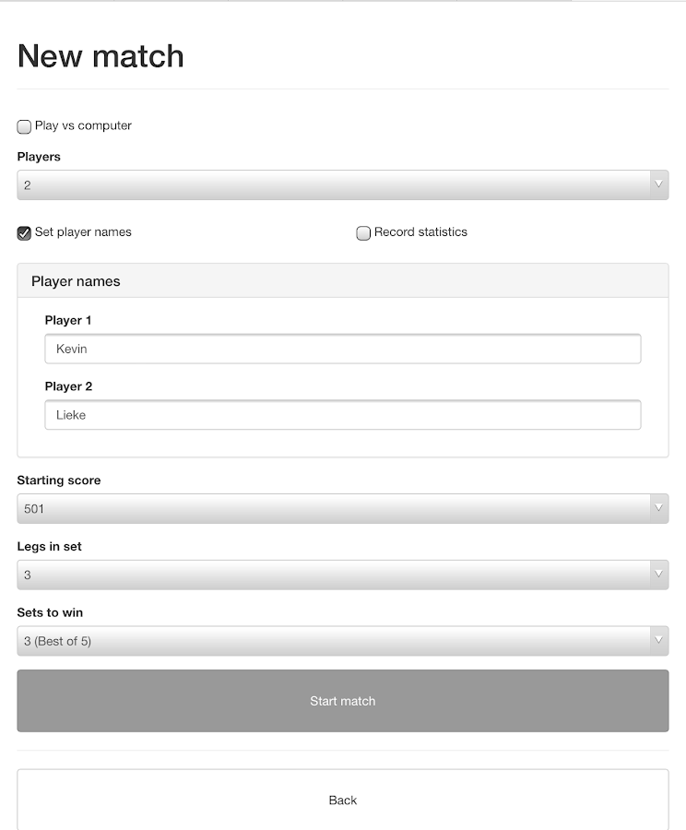Click the Player 2 name field
Image resolution: width=686 pixels, height=830 pixels.
(x=342, y=415)
